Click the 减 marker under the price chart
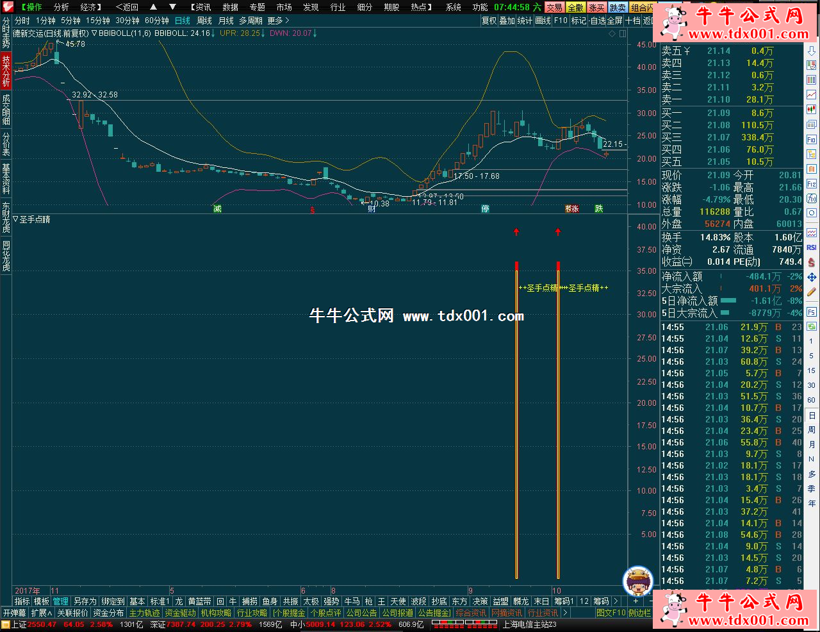Image resolution: width=820 pixels, height=632 pixels. pyautogui.click(x=217, y=209)
